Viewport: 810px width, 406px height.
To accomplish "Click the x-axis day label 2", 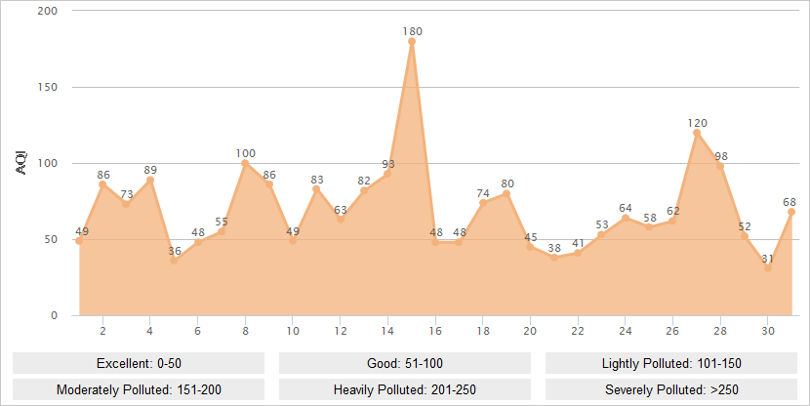I will coord(102,331).
